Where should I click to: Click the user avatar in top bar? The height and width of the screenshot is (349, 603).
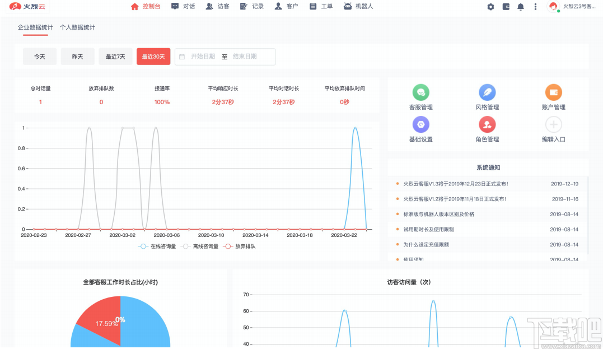tap(553, 7)
